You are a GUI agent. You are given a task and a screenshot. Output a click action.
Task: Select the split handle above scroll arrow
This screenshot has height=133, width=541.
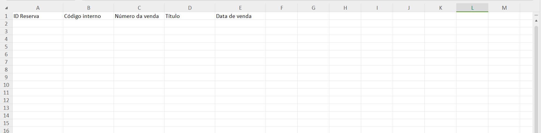[536, 15]
